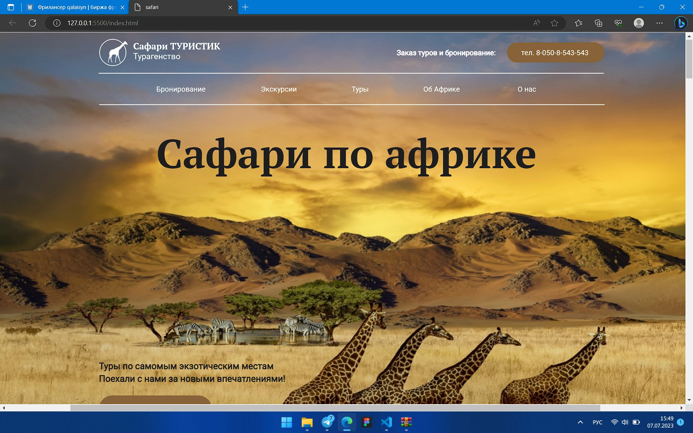Open volume speaker tray icon
693x433 pixels.
(625, 422)
